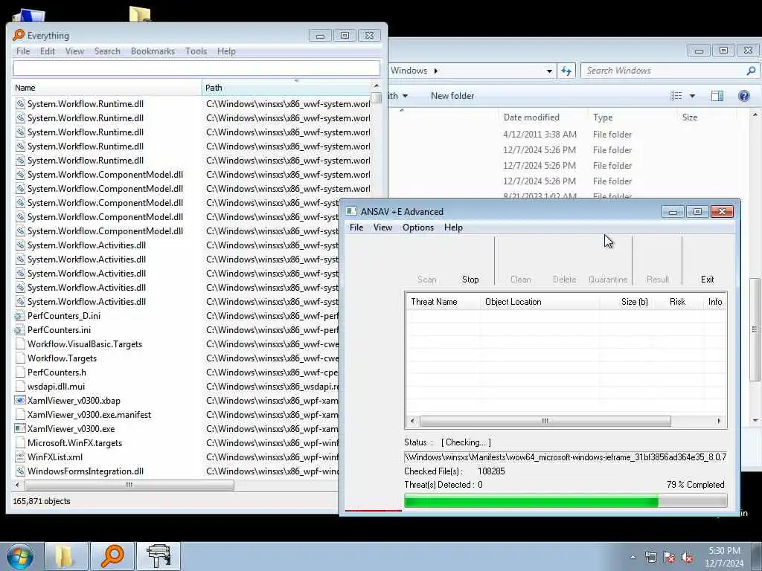
Task: Click the Info column header
Action: click(715, 302)
